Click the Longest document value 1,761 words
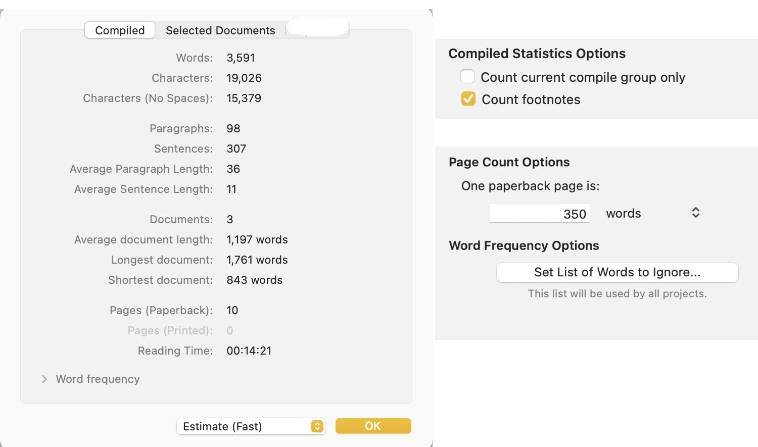Viewport: 758px width, 447px height. coord(257,260)
